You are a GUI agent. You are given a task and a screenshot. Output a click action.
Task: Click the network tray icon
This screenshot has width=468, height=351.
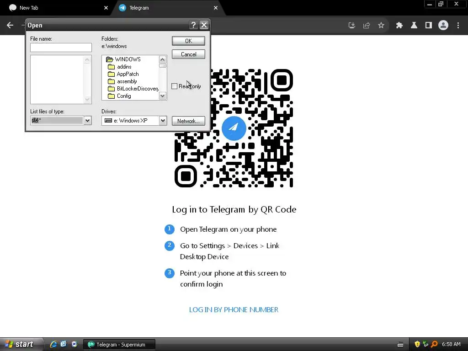tap(425, 344)
